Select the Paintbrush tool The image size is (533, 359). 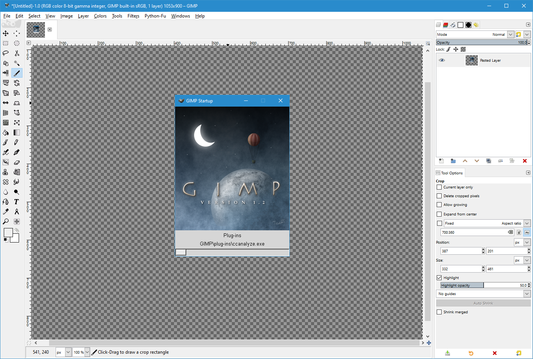[x=6, y=142]
